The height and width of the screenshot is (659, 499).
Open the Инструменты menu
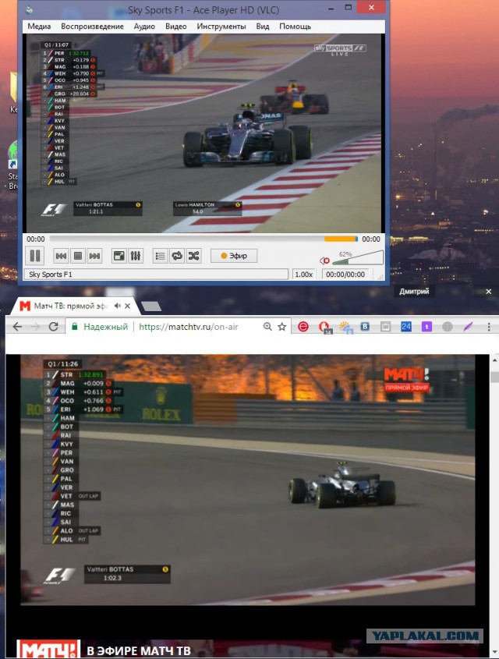[x=221, y=26]
